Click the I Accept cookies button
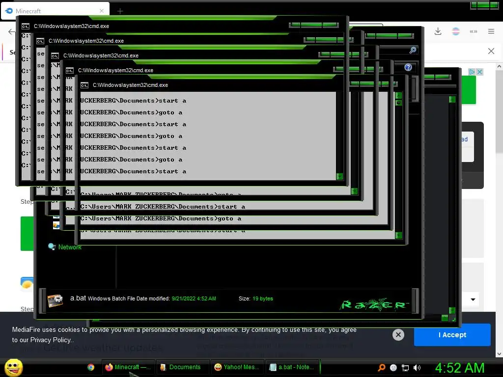 (x=452, y=335)
